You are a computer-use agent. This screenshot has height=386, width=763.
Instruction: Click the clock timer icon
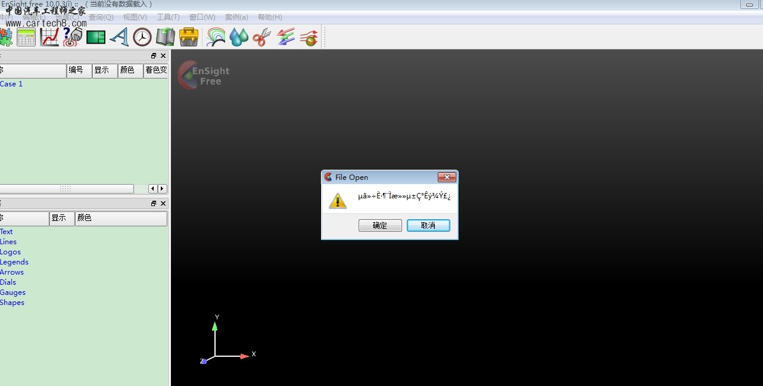pyautogui.click(x=142, y=38)
